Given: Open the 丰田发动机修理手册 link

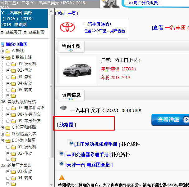Looking at the screenshot, I should click(x=97, y=144).
